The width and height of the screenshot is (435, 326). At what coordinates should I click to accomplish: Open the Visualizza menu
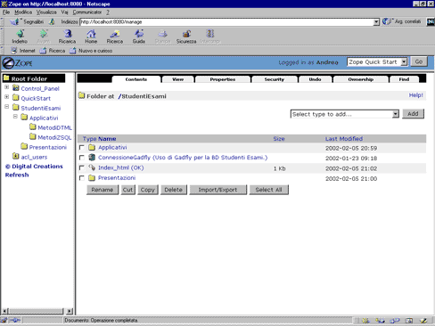[x=46, y=12]
